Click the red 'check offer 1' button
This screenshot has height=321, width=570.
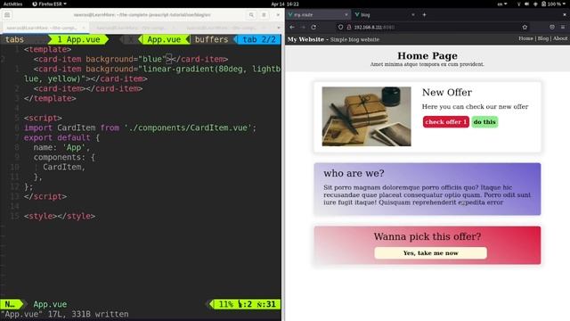click(x=445, y=122)
